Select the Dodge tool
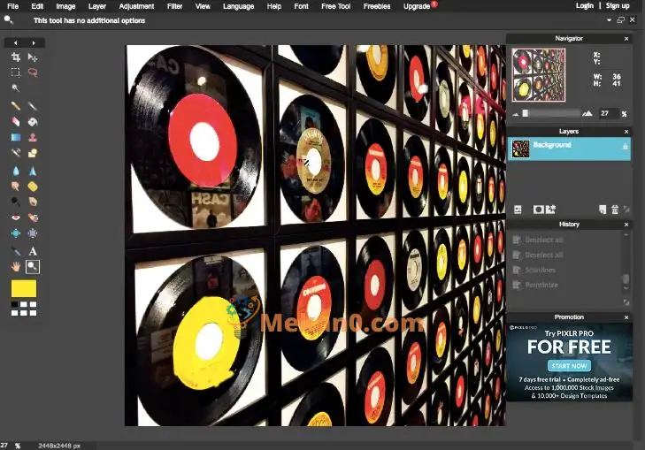The image size is (645, 450). pos(16,202)
